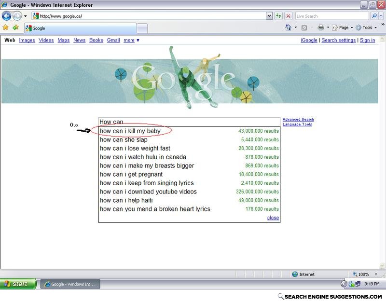
Task: Click the Live Search magnifier icon
Action: [374, 16]
